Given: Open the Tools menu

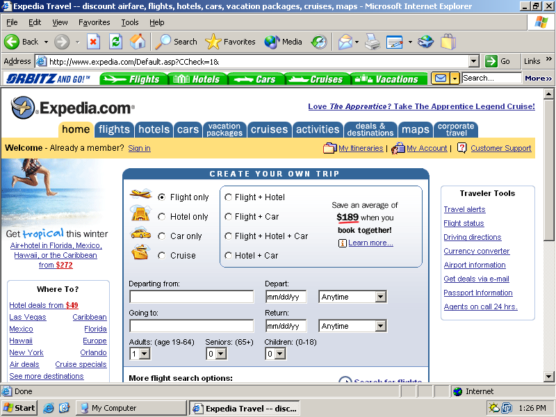Looking at the screenshot, I should (x=130, y=22).
